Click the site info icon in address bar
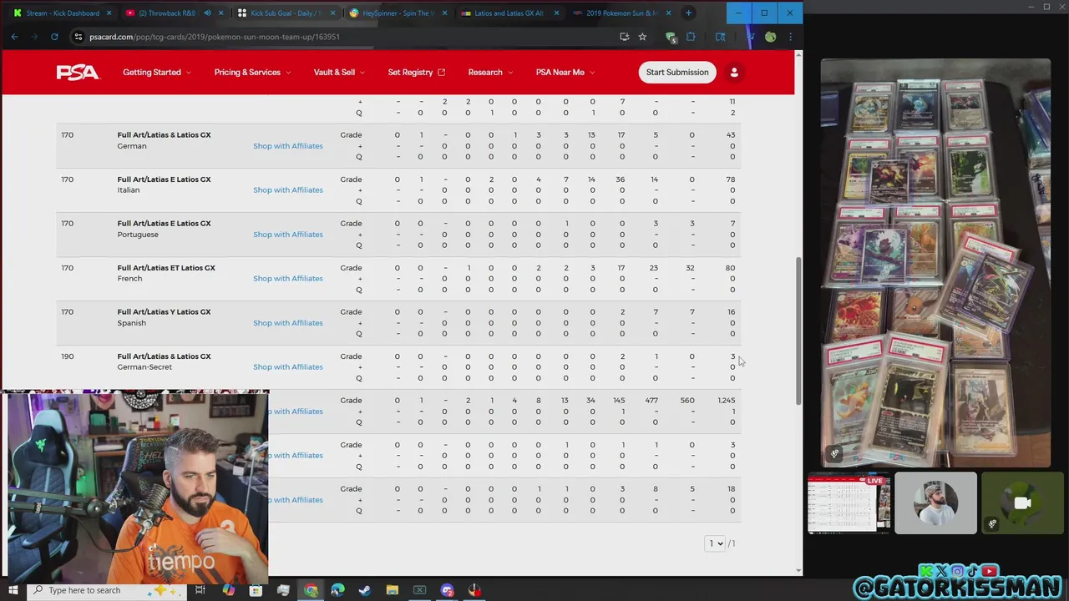This screenshot has height=601, width=1069. point(78,37)
